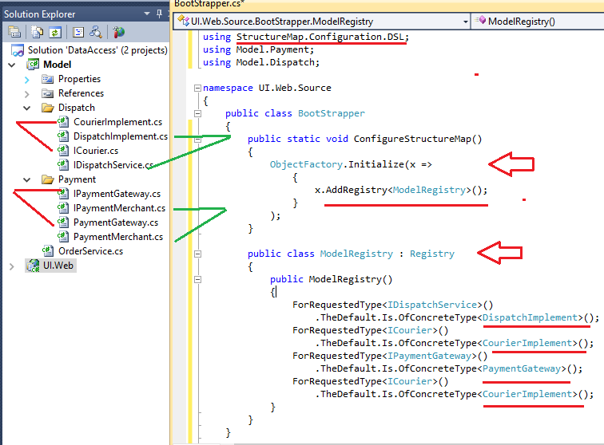Toggle Show All Files in Solution Explorer
This screenshot has height=445, width=604.
pos(37,32)
